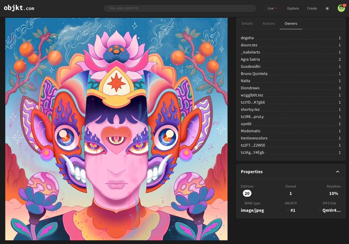Open owner w1gglb0t.tez profile
349x244 pixels.
(251, 95)
